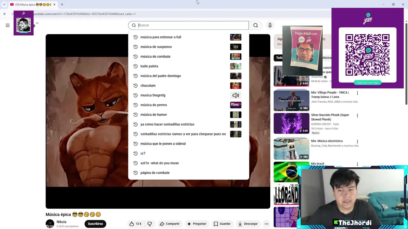Viewport: 408px width, 229px height.
Task: Select suggestion 'baile paleta'
Action: click(188, 66)
